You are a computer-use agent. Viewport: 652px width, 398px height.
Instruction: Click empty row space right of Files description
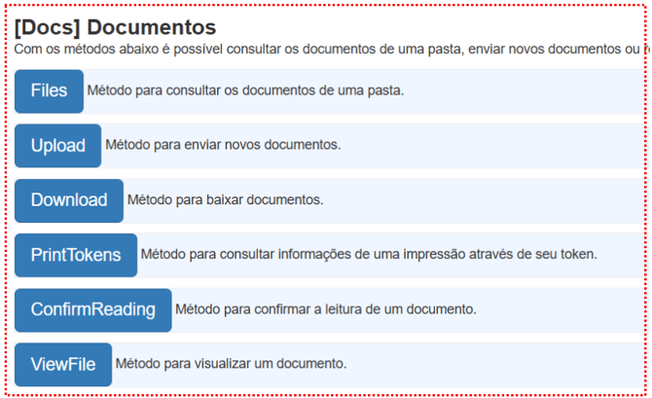coord(525,91)
